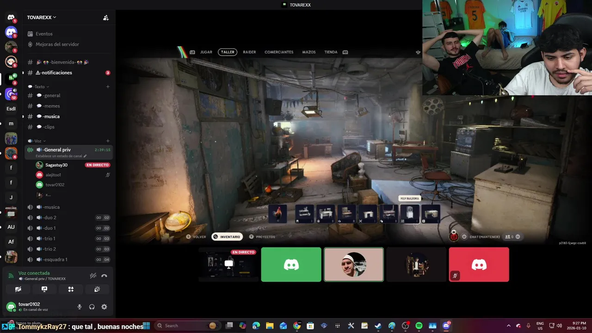Switch to the TIENDA game tab
592x333 pixels.
331,52
